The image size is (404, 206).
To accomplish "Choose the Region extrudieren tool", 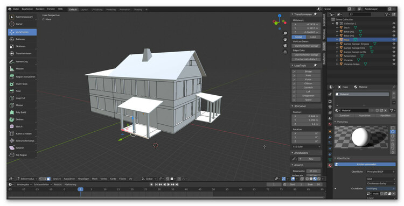I will tap(22, 77).
